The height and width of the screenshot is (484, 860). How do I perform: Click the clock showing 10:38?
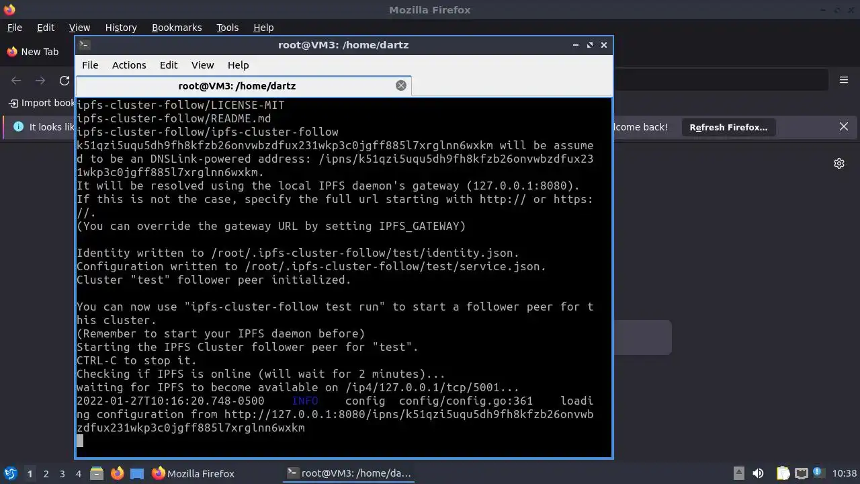click(x=845, y=473)
